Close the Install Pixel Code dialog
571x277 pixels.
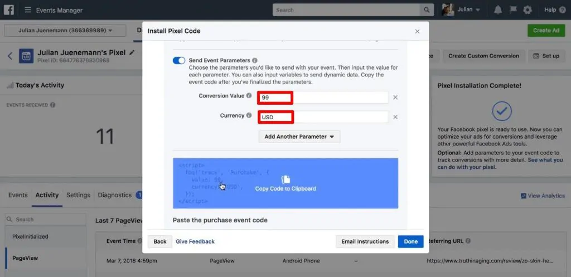click(417, 31)
